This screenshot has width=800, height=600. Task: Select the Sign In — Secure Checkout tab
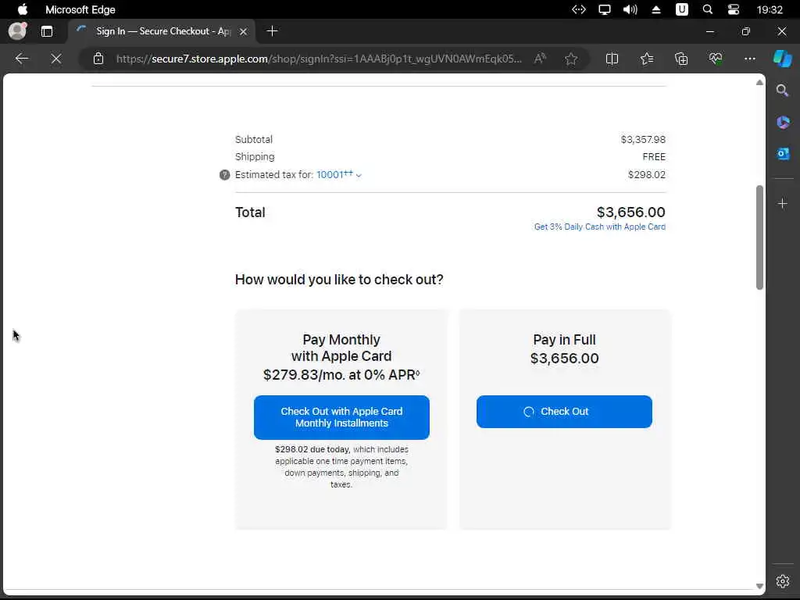[162, 31]
